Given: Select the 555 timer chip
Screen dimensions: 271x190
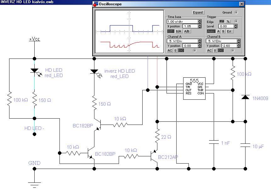Looking at the screenshot, I should (194, 88).
